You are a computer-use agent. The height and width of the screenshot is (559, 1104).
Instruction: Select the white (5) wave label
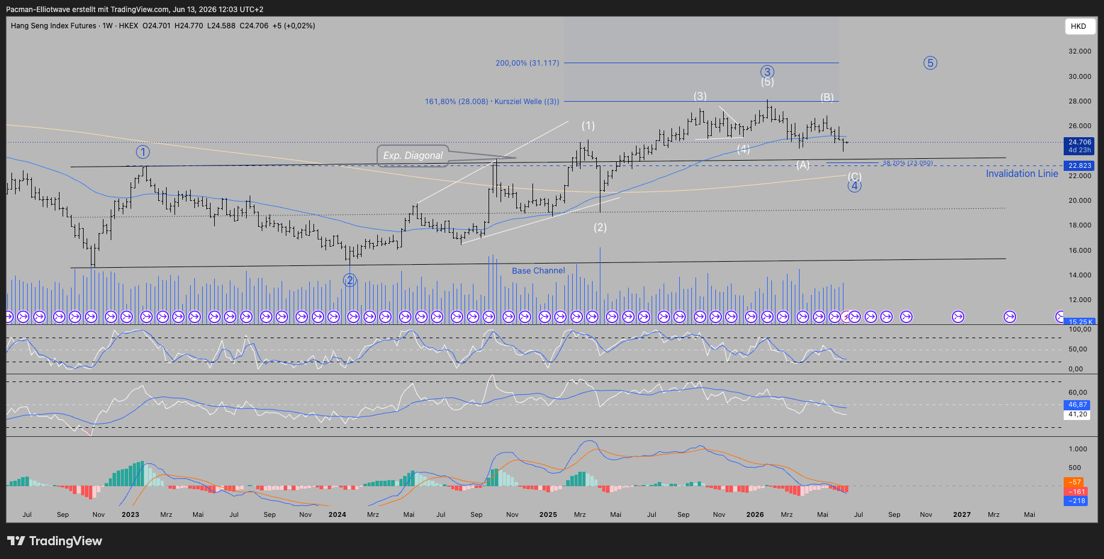(x=767, y=82)
